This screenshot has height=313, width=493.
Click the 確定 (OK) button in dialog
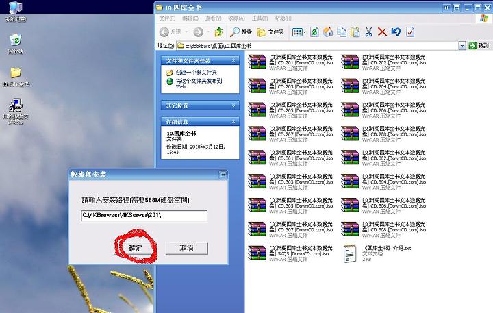pos(136,248)
